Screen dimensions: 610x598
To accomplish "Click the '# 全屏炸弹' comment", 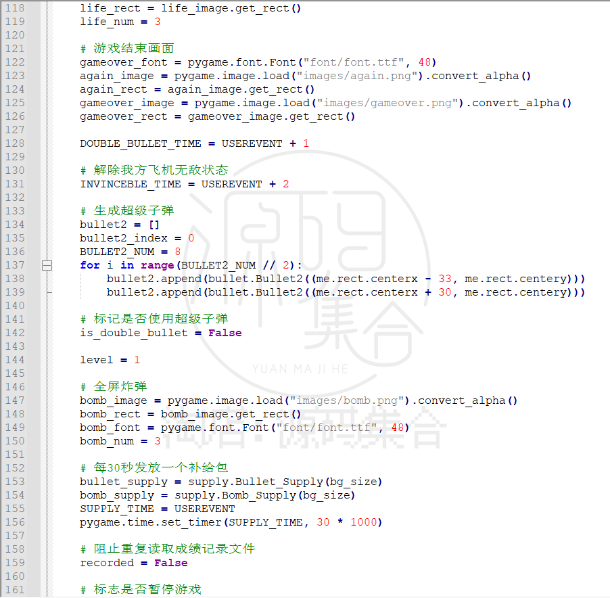I will pos(113,386).
